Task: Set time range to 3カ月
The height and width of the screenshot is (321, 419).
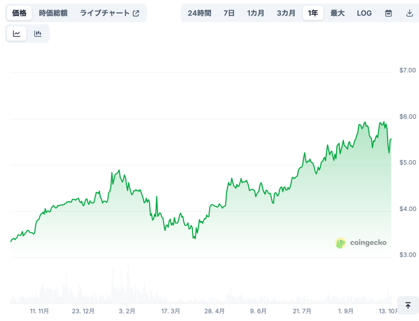Action: 286,13
